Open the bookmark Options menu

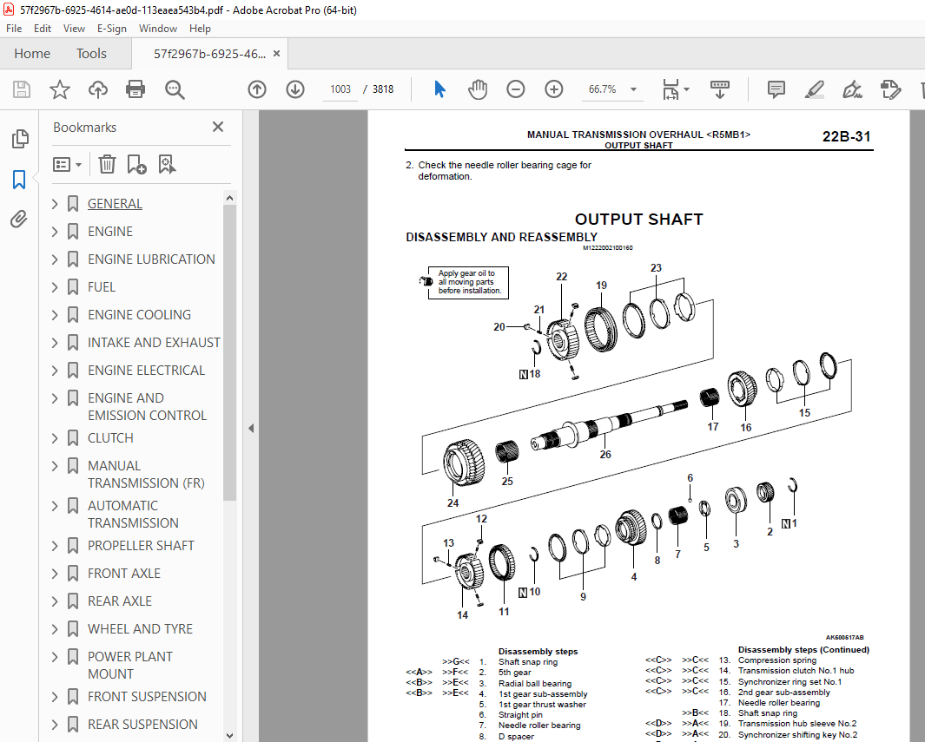pyautogui.click(x=67, y=163)
